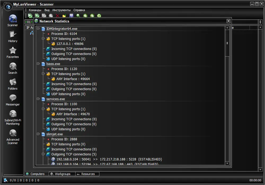Switch to the Workgroups tab

click(x=62, y=174)
